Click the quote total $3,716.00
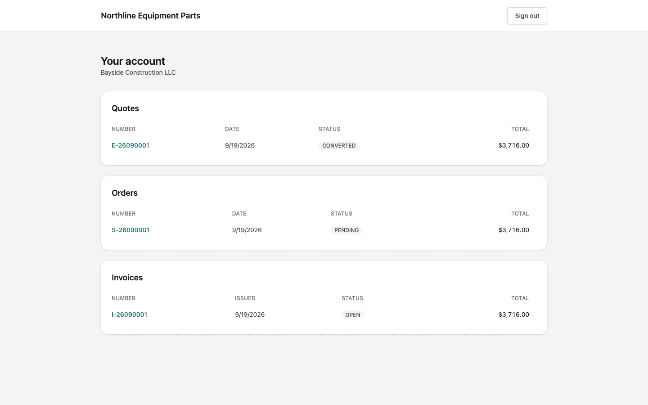 [513, 145]
